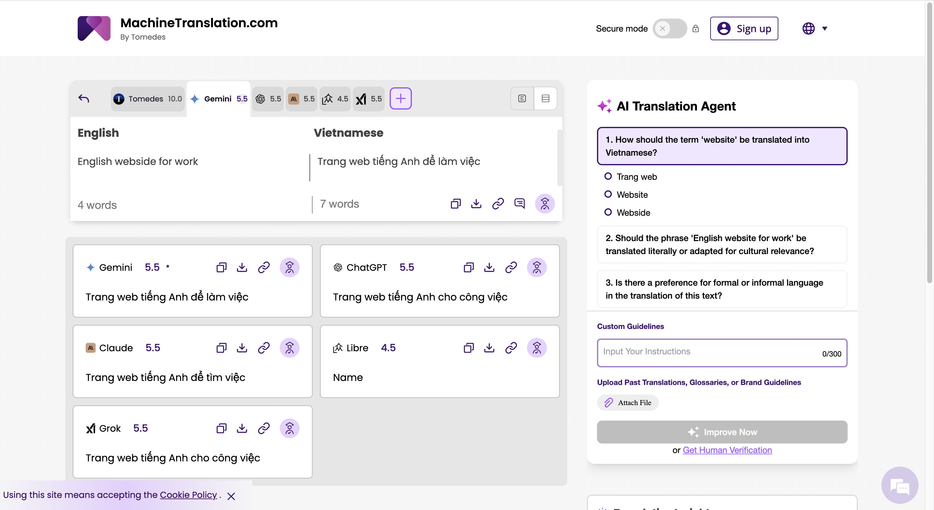This screenshot has width=934, height=510.
Task: Open the Get Human Verification link
Action: tap(727, 450)
